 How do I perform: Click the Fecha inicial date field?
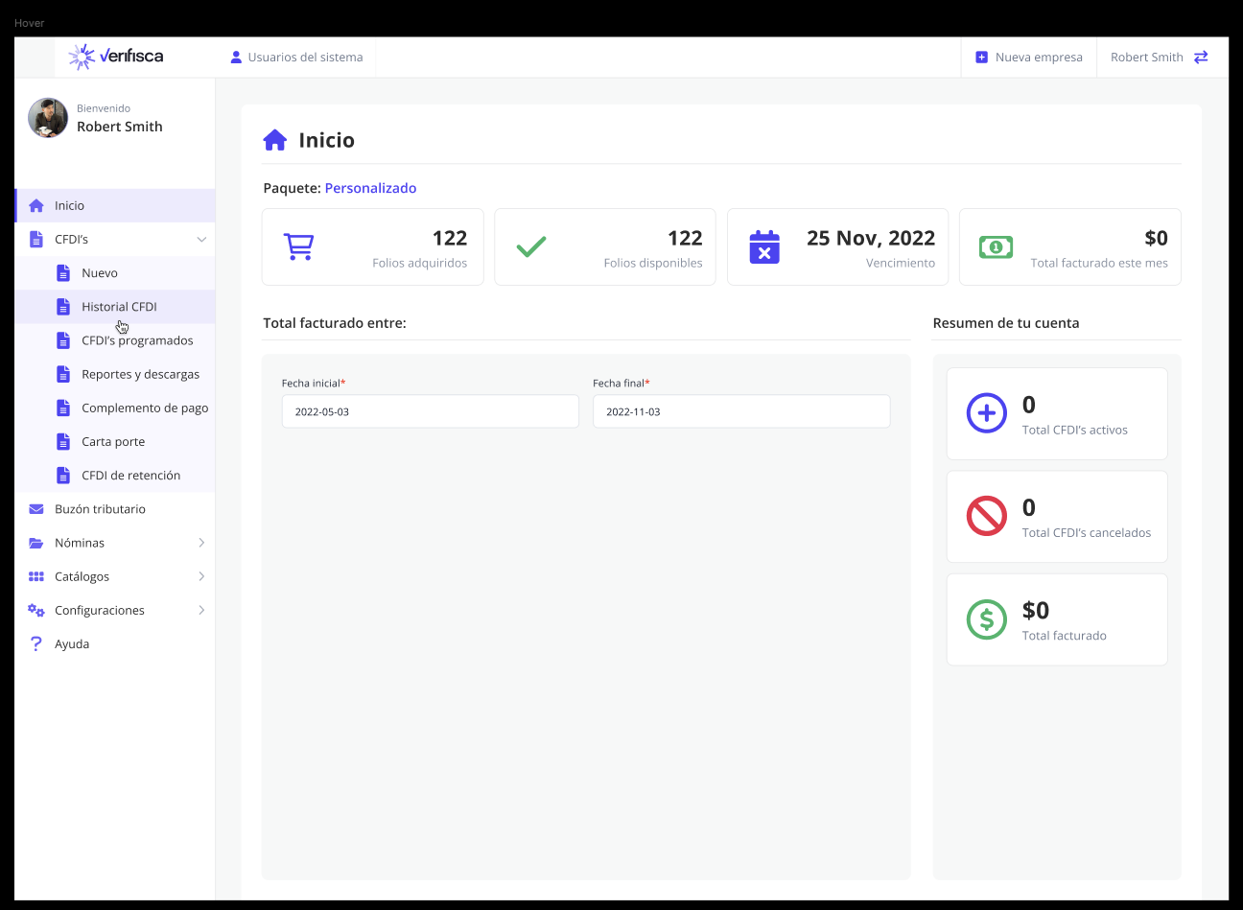[x=430, y=411]
